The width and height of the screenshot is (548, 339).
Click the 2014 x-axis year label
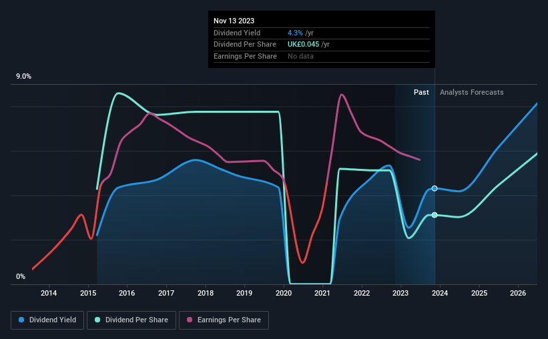click(x=49, y=293)
